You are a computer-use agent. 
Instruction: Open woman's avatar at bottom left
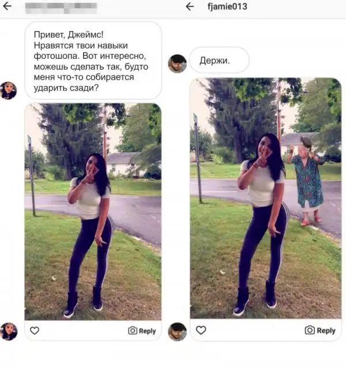coord(9,331)
